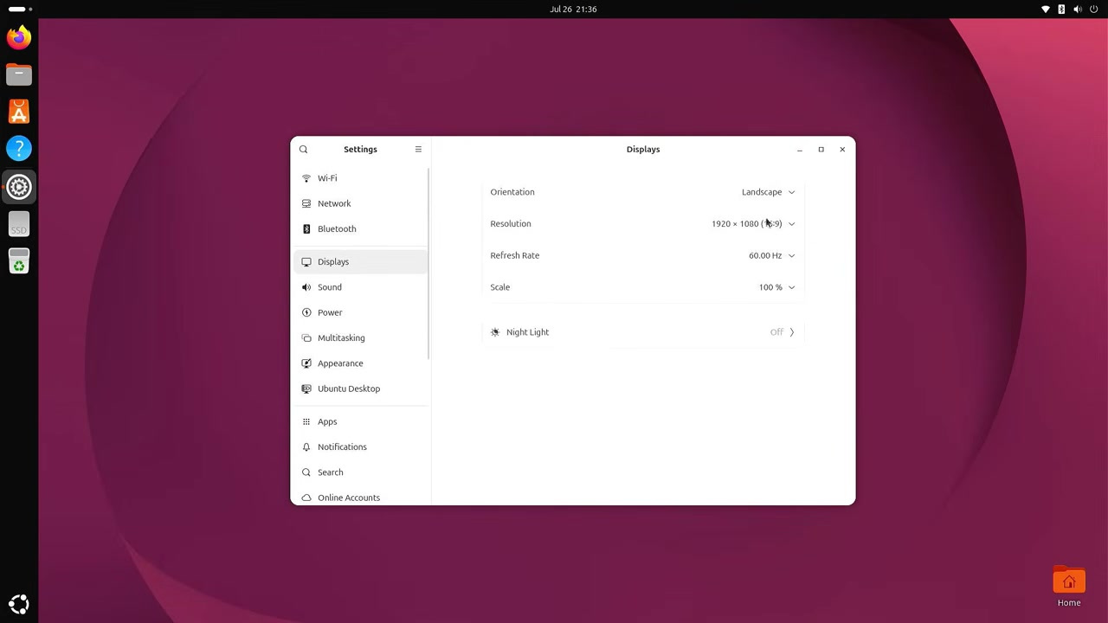Click the Wi-Fi icon in sidebar
Image resolution: width=1108 pixels, height=623 pixels.
(x=306, y=178)
